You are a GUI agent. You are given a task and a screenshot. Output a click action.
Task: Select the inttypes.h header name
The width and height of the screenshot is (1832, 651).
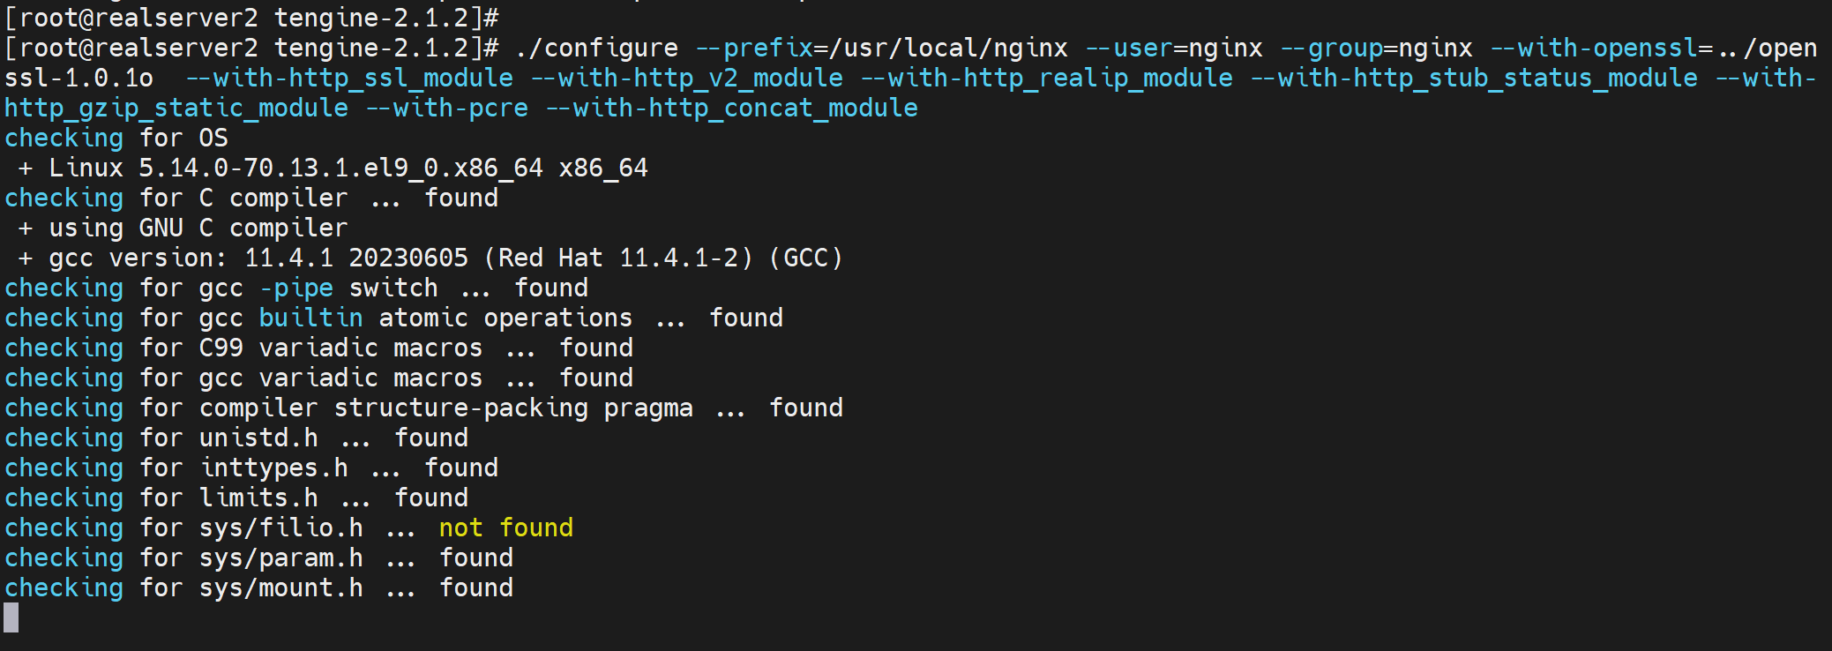273,468
